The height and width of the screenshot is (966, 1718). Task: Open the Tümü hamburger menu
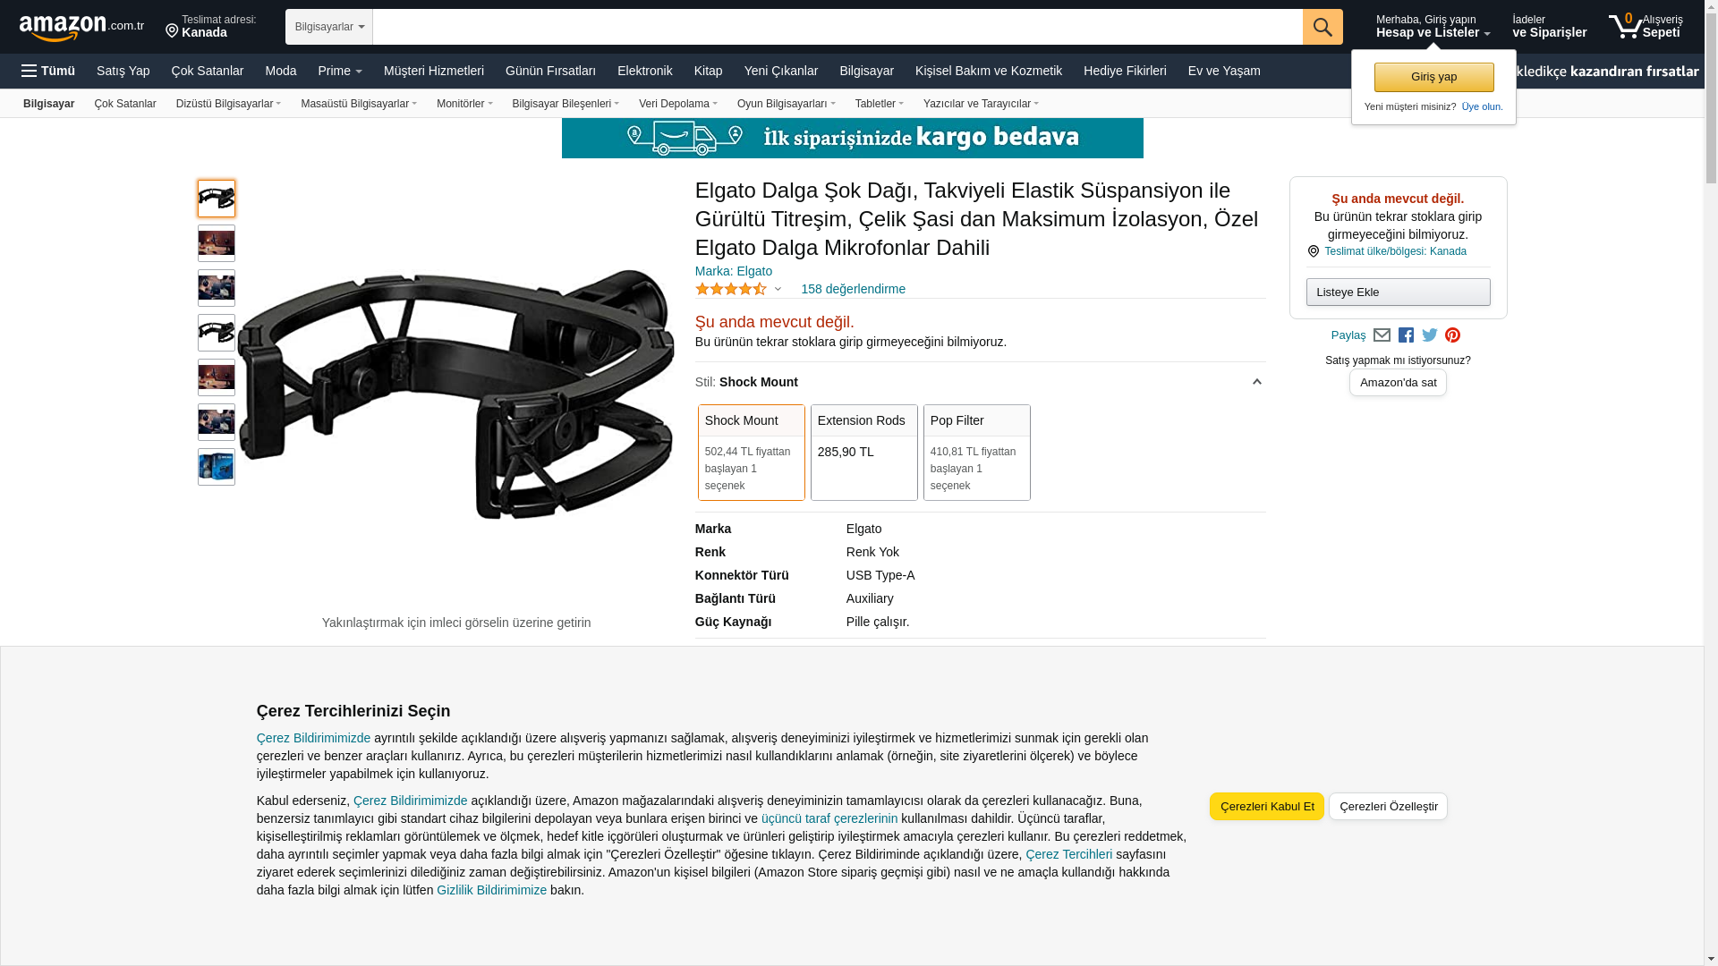[48, 71]
